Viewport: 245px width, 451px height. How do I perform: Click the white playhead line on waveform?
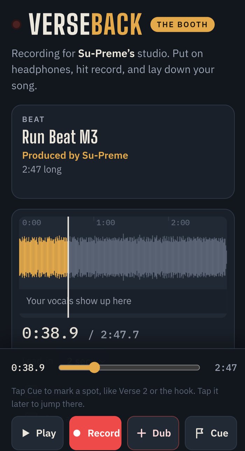(x=68, y=267)
